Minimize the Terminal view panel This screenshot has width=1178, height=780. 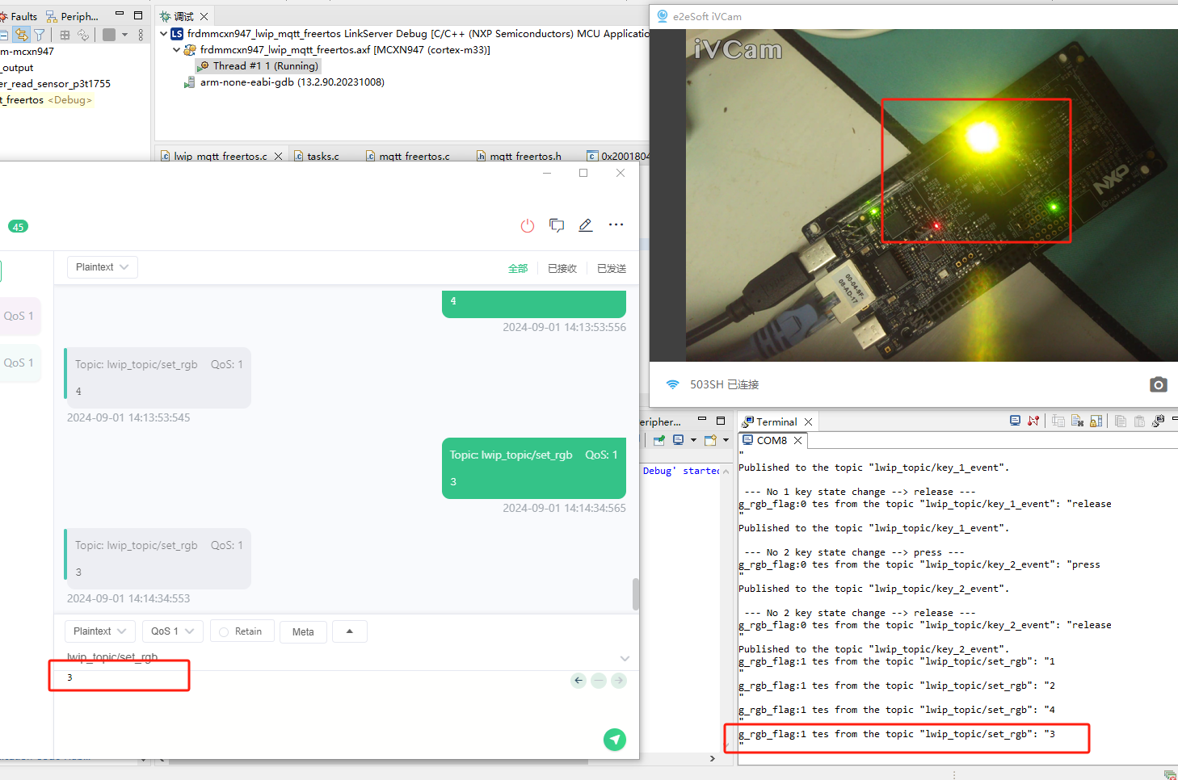[1174, 418]
